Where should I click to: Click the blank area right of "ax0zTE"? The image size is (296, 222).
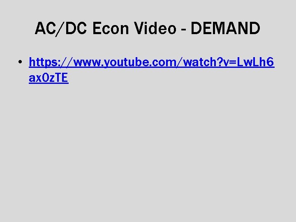170,78
